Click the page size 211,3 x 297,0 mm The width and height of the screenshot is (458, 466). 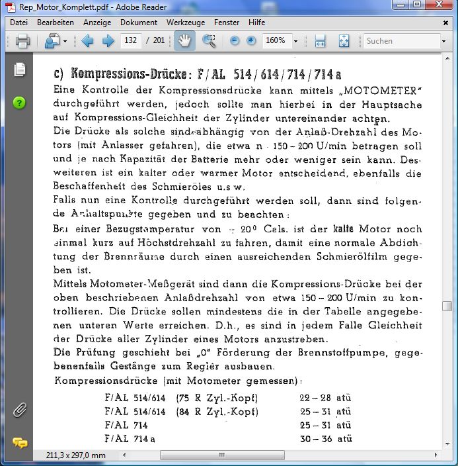click(76, 455)
